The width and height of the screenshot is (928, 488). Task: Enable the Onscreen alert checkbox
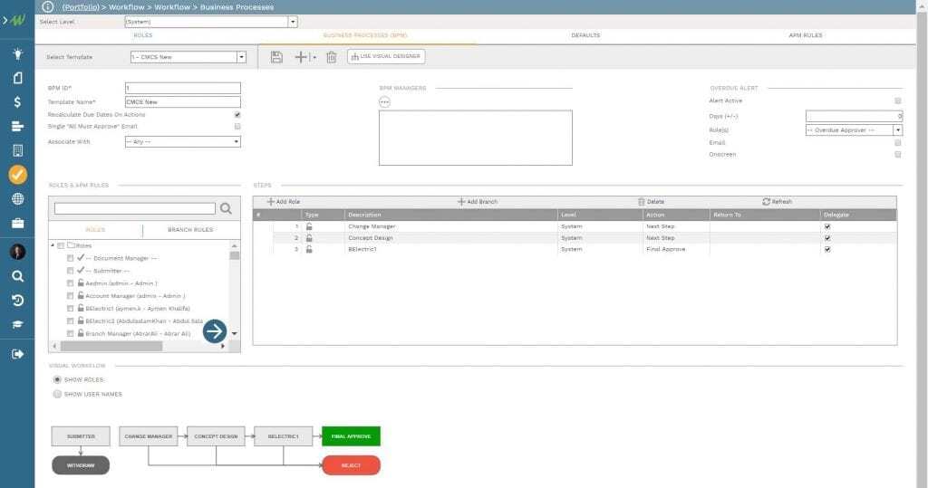pos(898,155)
